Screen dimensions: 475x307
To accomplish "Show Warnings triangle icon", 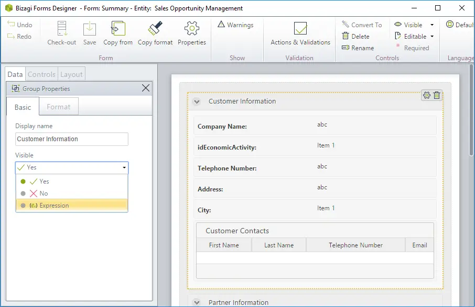I will [x=221, y=24].
